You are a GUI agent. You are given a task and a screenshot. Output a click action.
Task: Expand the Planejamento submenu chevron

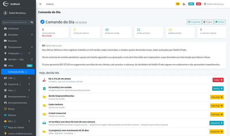tap(32, 47)
